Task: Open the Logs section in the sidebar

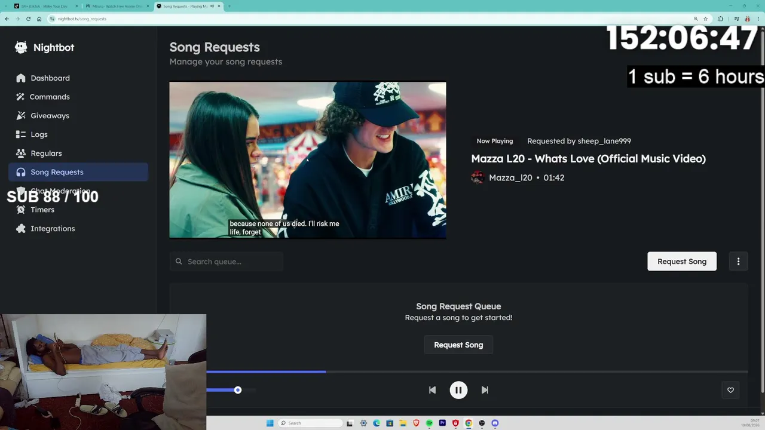Action: (x=78, y=134)
